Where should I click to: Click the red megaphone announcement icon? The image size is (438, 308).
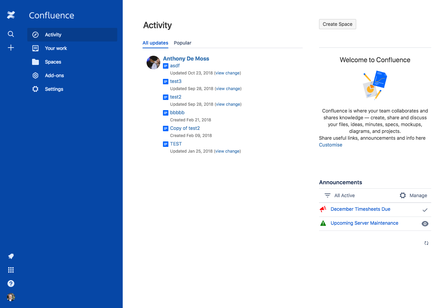[x=323, y=209]
